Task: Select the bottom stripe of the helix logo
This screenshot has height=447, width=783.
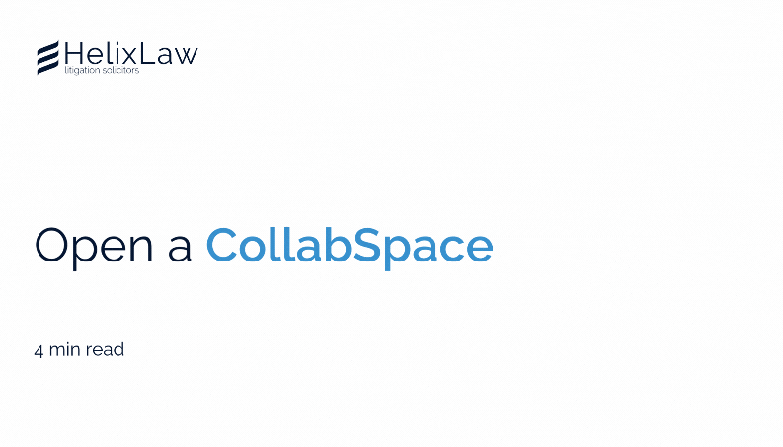Action: pyautogui.click(x=48, y=69)
